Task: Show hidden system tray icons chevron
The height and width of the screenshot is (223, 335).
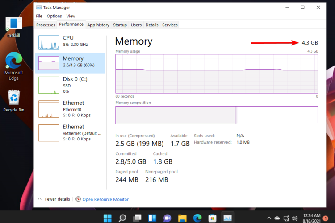Action: 269,218
